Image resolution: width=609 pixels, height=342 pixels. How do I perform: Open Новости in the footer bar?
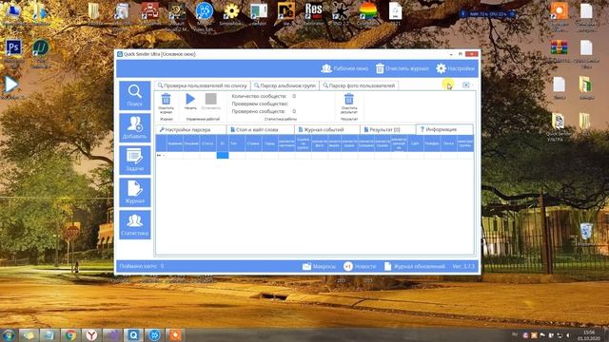pyautogui.click(x=360, y=266)
